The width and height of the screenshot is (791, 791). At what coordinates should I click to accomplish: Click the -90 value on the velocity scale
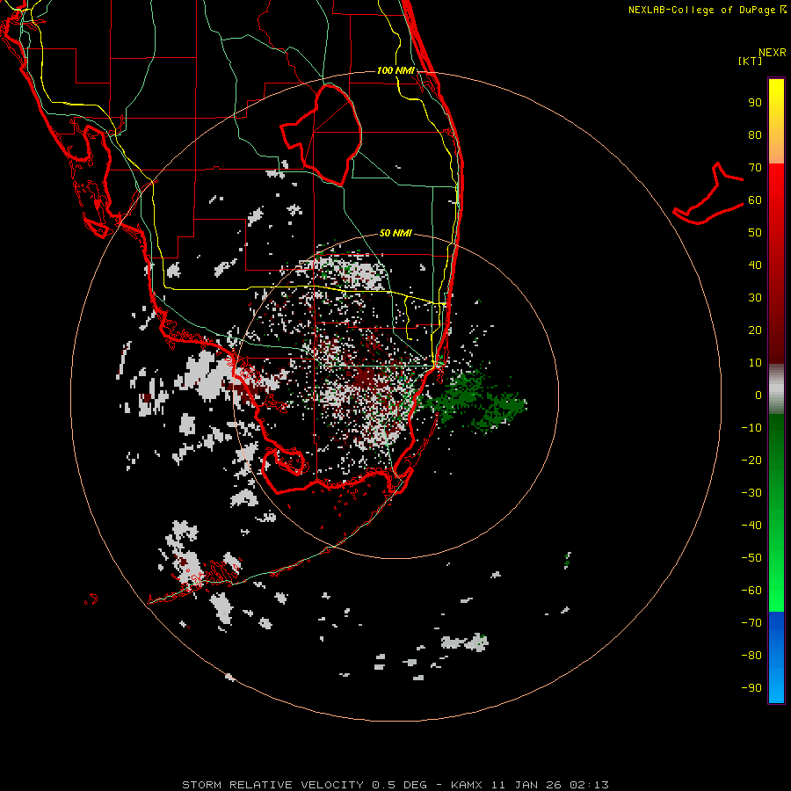point(751,688)
